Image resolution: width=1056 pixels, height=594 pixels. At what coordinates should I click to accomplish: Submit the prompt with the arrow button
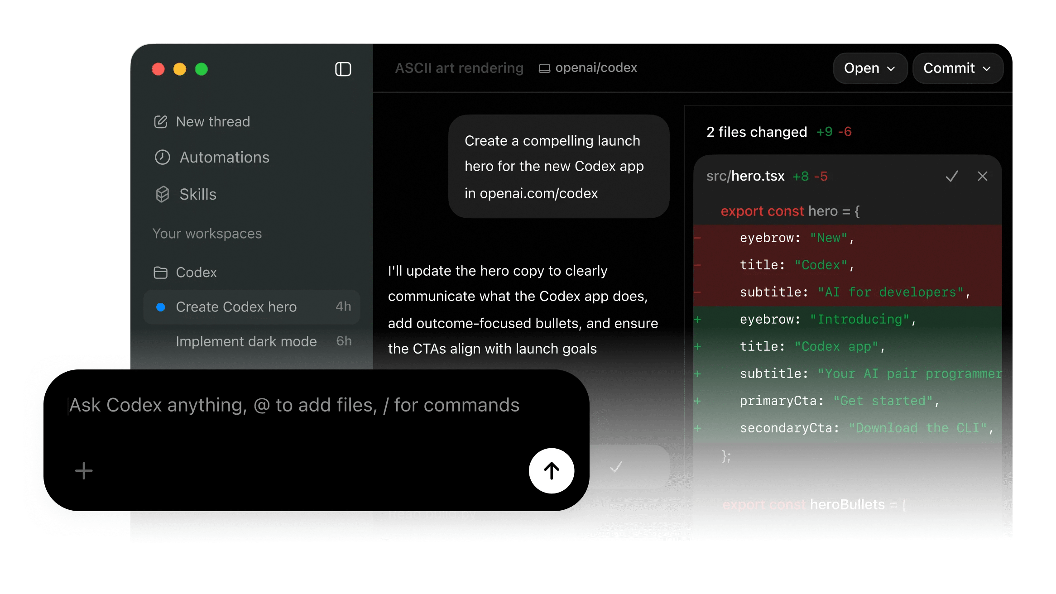pyautogui.click(x=551, y=470)
